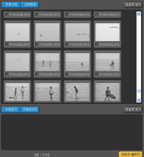This screenshot has height=157, width=144.
Task: Click the scrollbar thumb handle
Action: click(139, 91)
